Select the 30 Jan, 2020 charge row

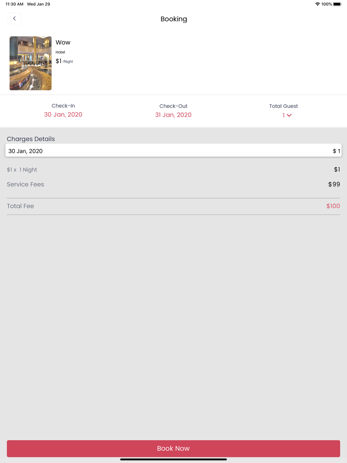[x=173, y=151]
